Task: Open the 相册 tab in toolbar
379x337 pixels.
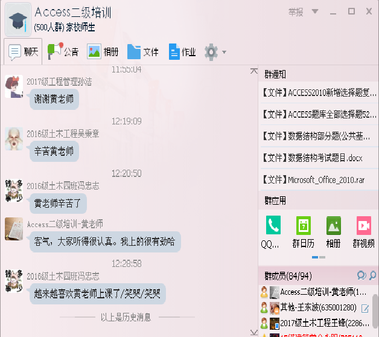Action: 103,52
